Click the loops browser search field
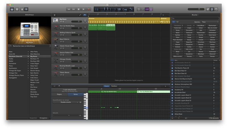Screen dimensions: 228x129 pyautogui.click(x=195, y=19)
